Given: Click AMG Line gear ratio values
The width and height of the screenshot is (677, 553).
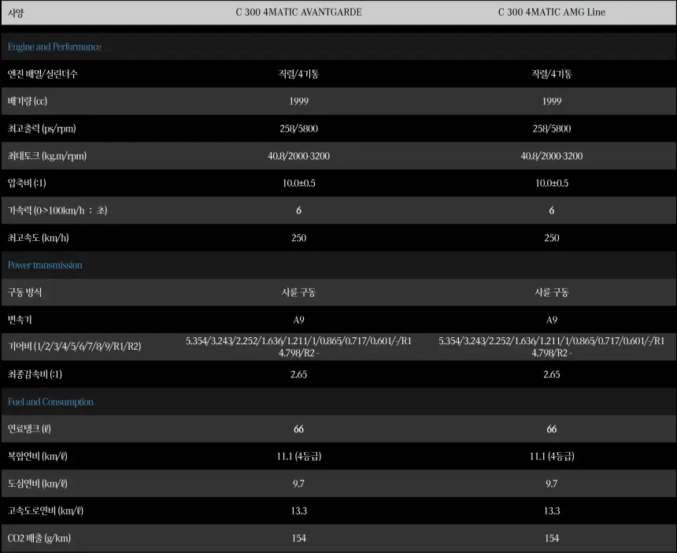Looking at the screenshot, I should tap(552, 347).
